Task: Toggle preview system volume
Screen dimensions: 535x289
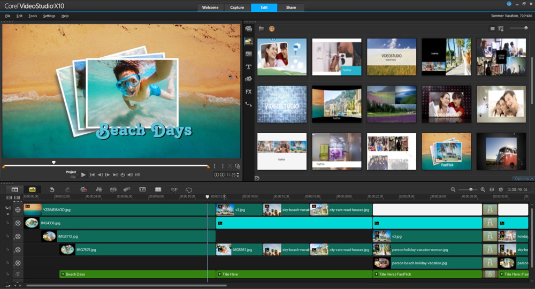Action: click(x=130, y=174)
